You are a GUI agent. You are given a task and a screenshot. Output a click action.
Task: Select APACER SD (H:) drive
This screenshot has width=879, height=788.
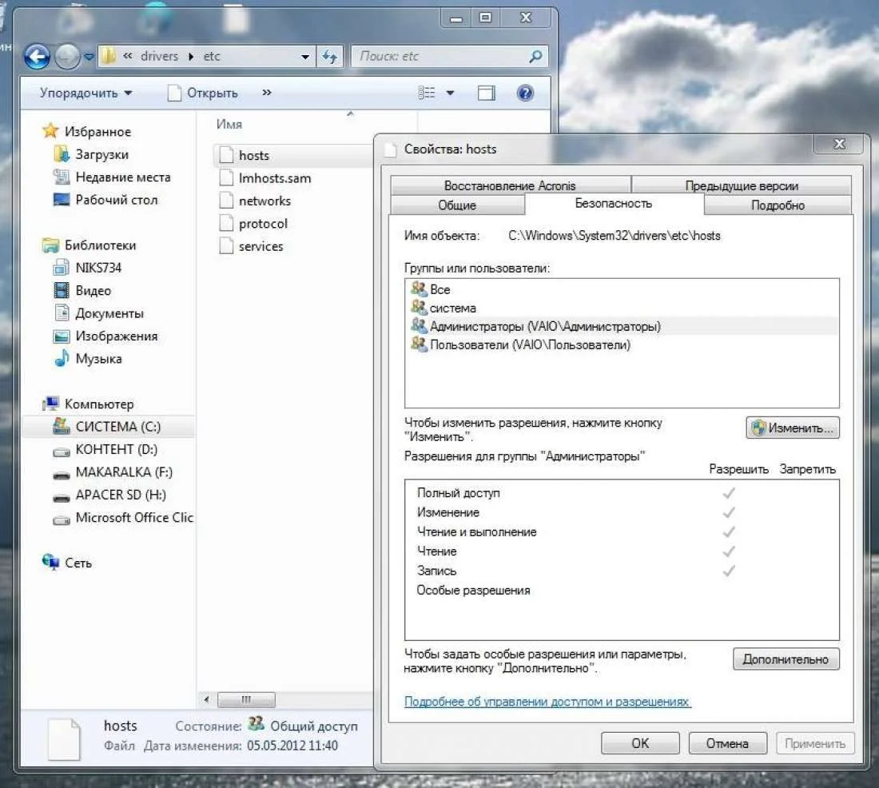coord(121,495)
